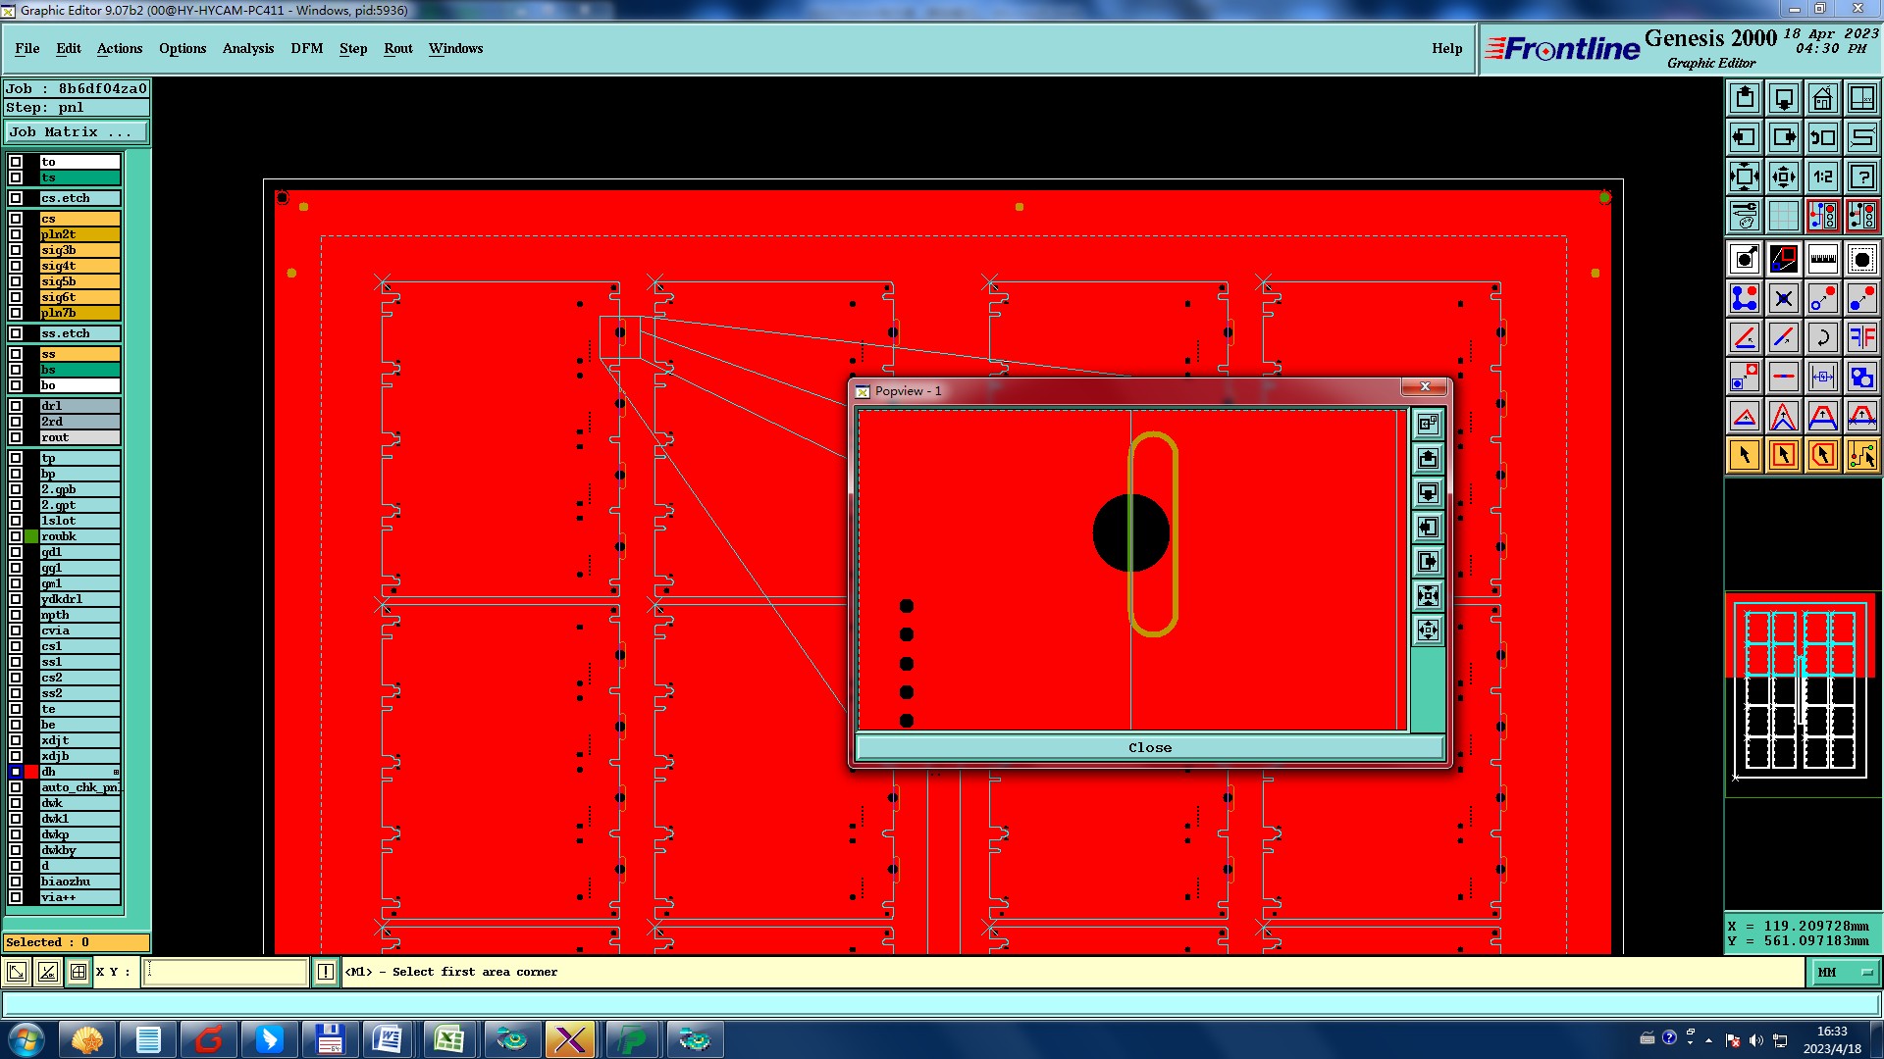Click the X Y coordinate input field
Image resolution: width=1884 pixels, height=1059 pixels.
pos(226,972)
